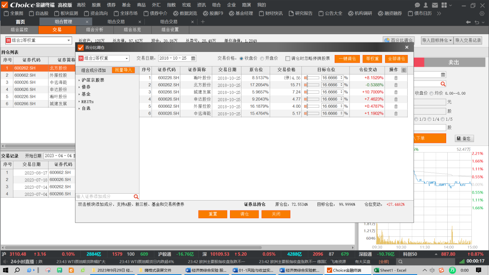Click the 全部清仓 button
This screenshot has width=489, height=275.
[396, 59]
